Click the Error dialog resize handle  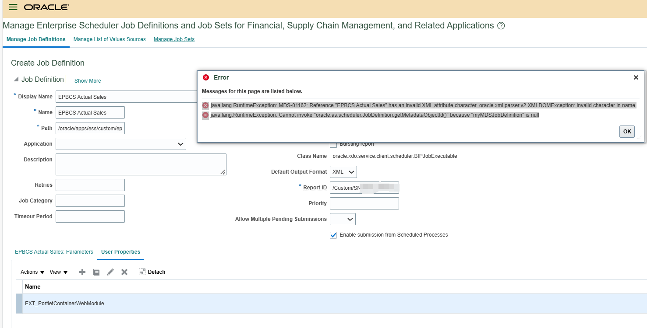point(639,137)
